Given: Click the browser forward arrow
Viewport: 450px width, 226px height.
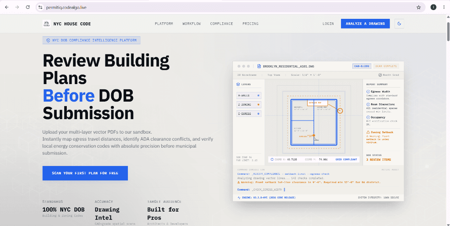Looking at the screenshot, I should (17, 7).
